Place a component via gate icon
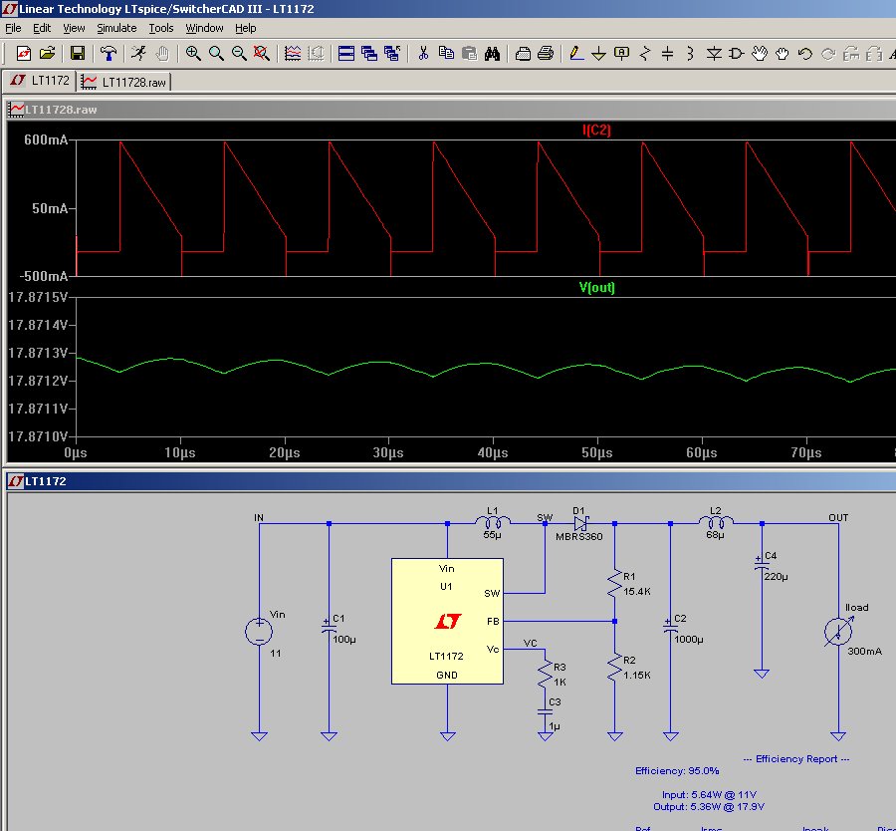Viewport: 896px width, 831px height. (x=737, y=53)
